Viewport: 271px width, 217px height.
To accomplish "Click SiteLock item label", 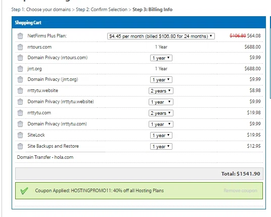I will (x=36, y=135).
